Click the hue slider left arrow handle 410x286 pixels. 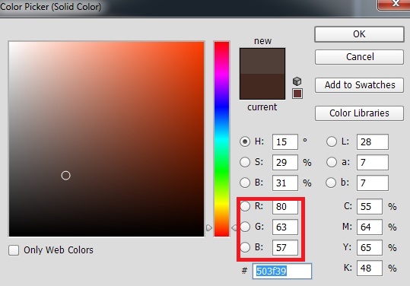[x=208, y=228]
